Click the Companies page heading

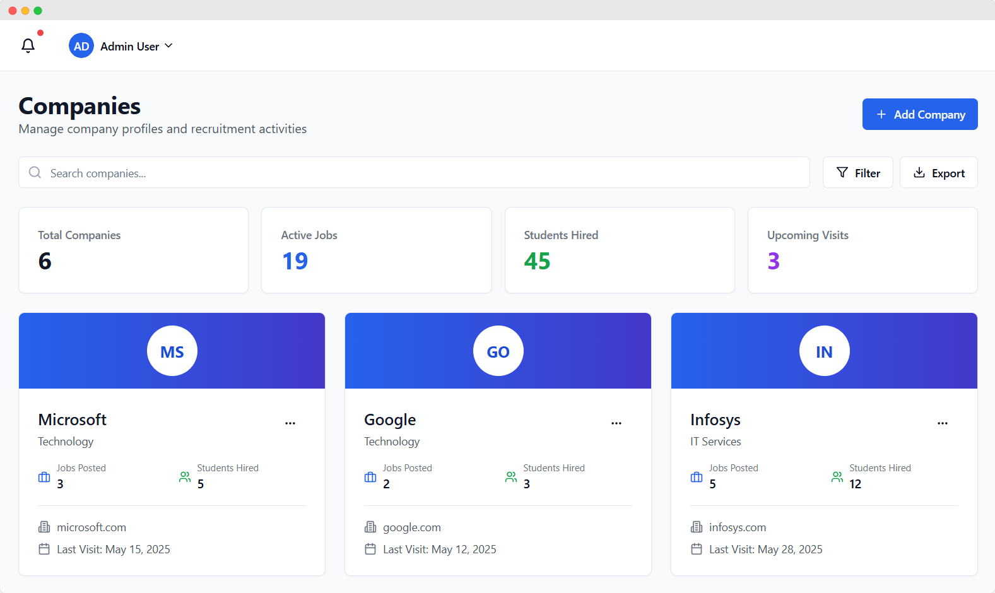pos(79,106)
